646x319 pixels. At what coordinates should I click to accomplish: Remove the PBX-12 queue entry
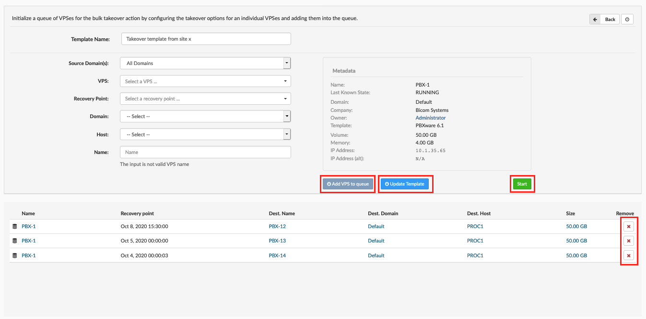[x=628, y=227]
